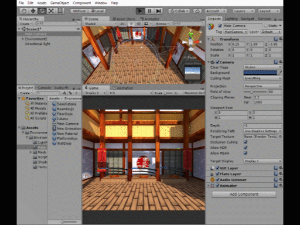Switch to the Animator tab

click(x=149, y=19)
